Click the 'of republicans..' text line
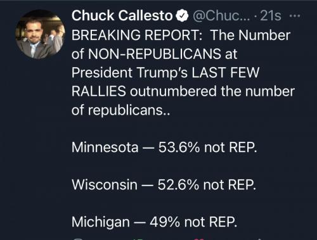The width and height of the screenshot is (317, 240). point(120,110)
